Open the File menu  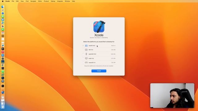coord(13,1)
